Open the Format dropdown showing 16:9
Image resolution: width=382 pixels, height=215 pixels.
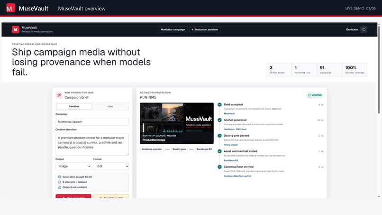tap(111, 166)
